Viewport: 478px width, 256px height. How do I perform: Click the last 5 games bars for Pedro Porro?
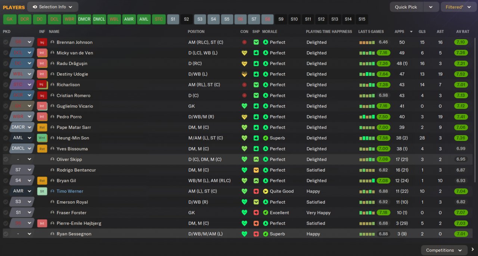coord(367,117)
